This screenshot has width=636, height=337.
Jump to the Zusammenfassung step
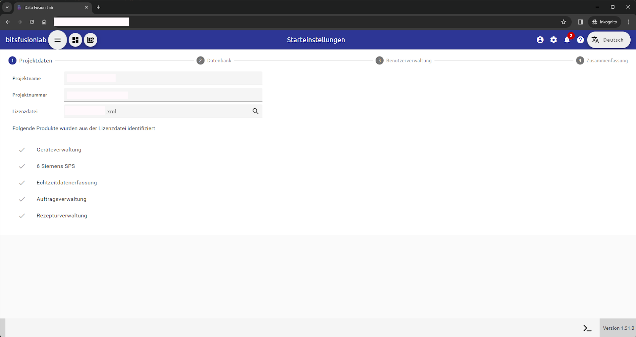pyautogui.click(x=602, y=60)
